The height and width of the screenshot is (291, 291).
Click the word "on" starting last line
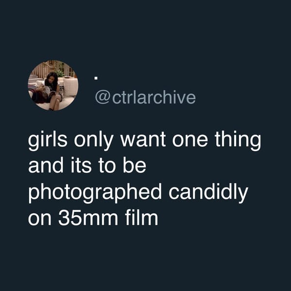[39, 219]
